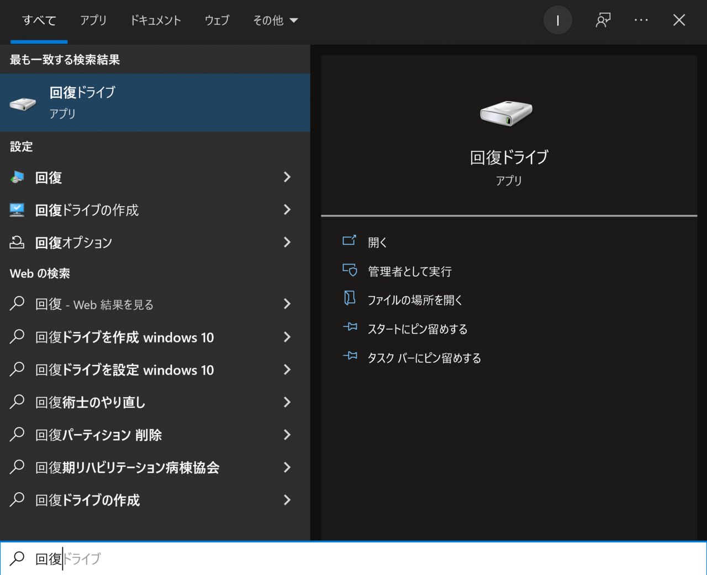This screenshot has height=575, width=707.
Task: Open 回復オプション settings result
Action: 155,242
